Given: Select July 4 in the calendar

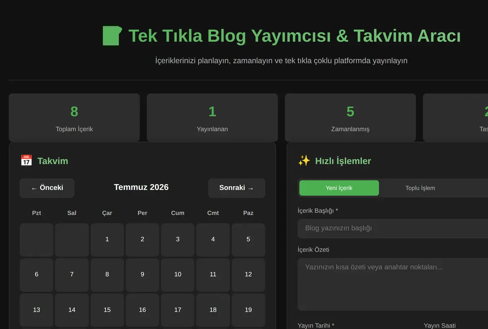Looking at the screenshot, I should [213, 239].
